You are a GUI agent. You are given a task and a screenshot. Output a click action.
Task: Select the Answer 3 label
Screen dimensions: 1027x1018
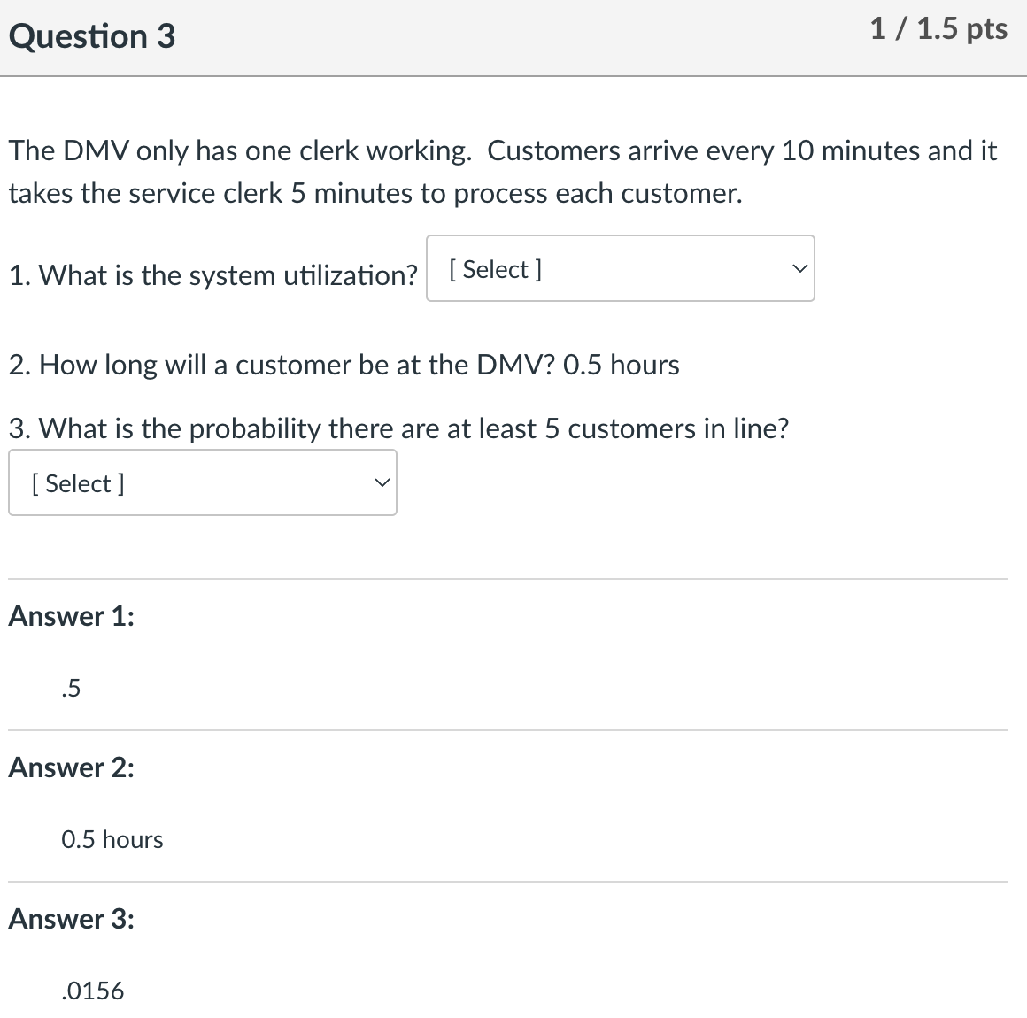point(71,919)
